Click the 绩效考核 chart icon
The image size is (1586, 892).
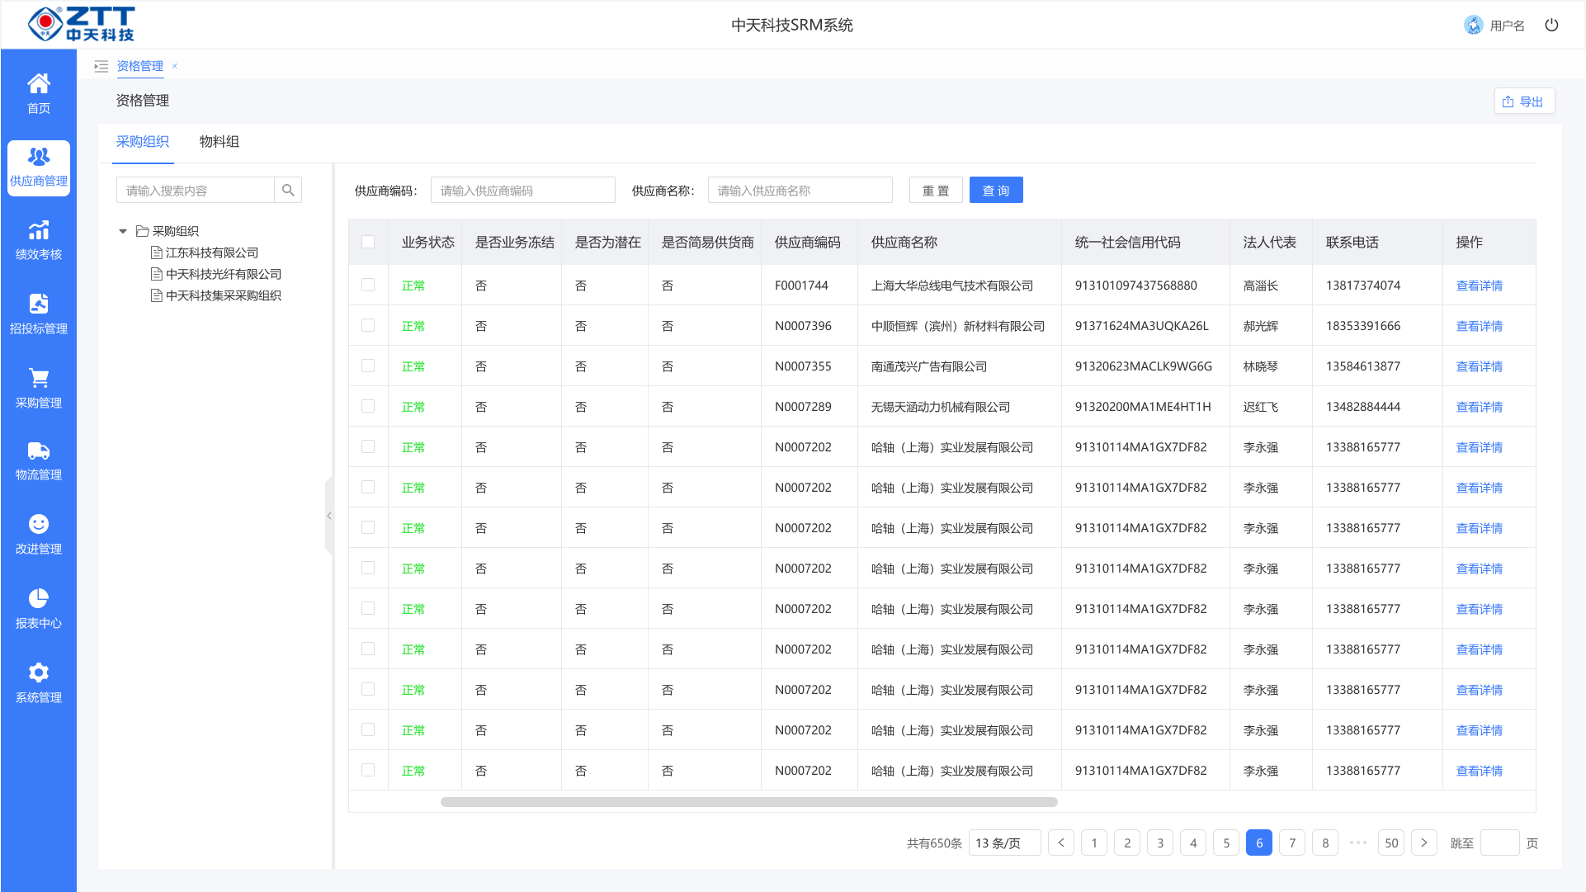coord(38,230)
